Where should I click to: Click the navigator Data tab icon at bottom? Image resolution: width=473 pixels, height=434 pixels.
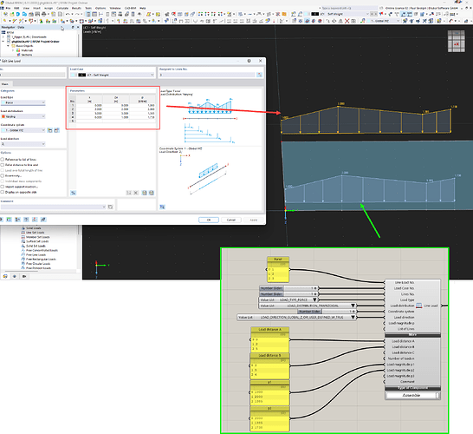5,276
